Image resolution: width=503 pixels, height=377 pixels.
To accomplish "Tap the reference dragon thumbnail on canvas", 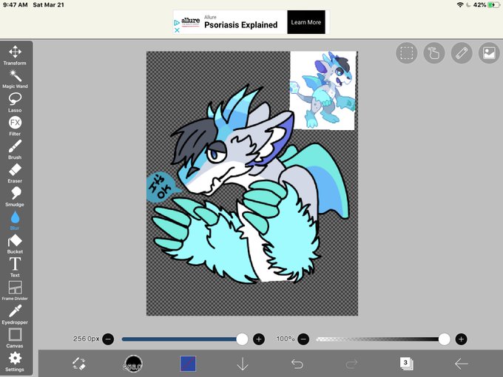I will (323, 90).
